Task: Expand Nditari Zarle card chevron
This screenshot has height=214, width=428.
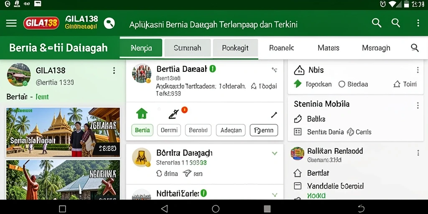Action: point(275,195)
